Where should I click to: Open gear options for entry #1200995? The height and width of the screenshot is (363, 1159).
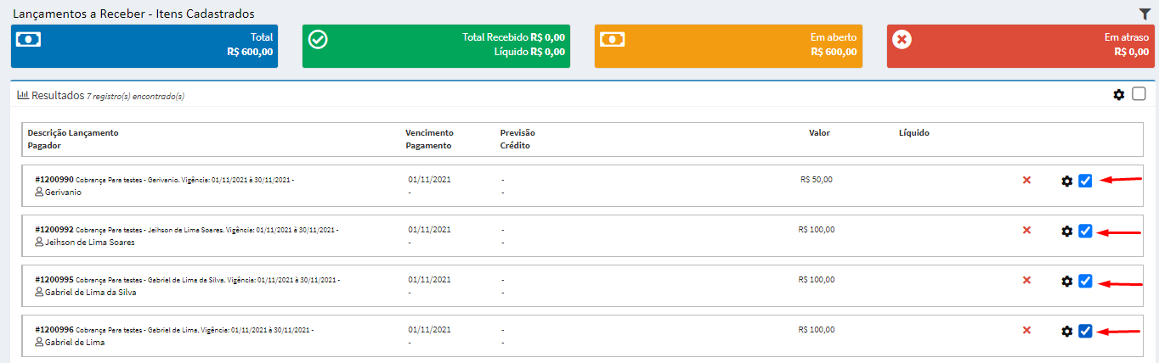pyautogui.click(x=1067, y=281)
